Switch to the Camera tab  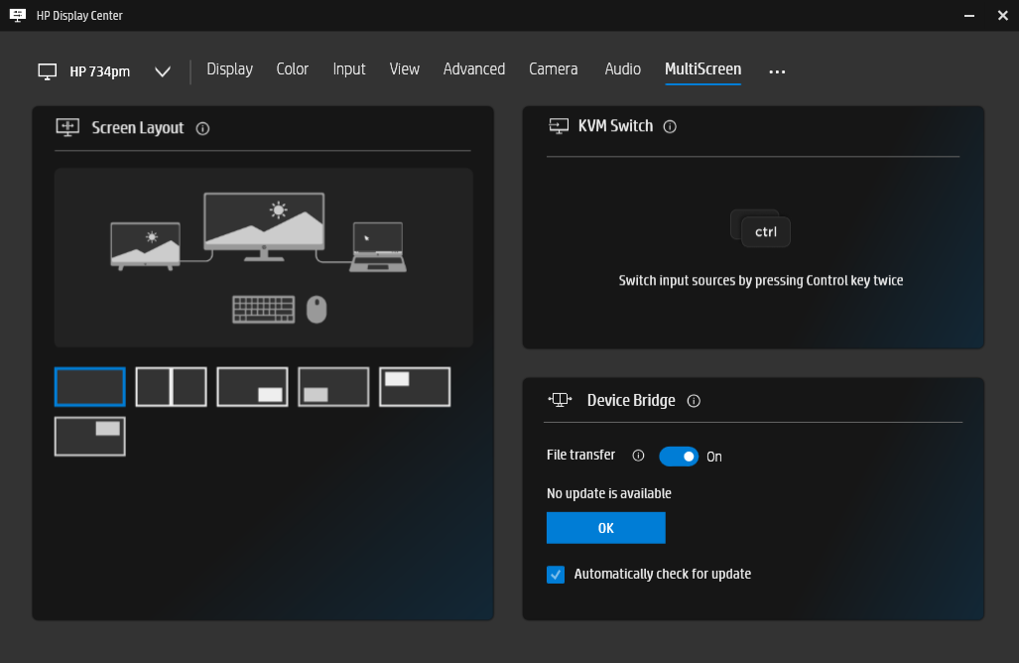[x=553, y=68]
